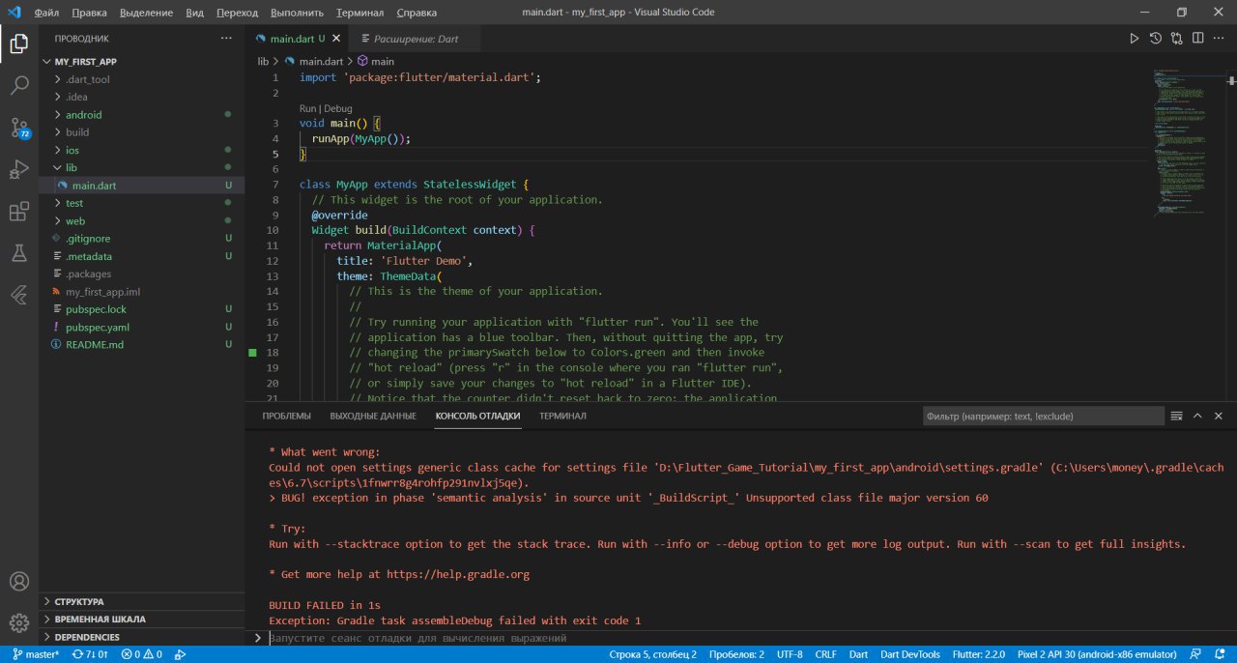Run the file with editor play icon
Viewport: 1237px width, 663px height.
click(x=1135, y=39)
